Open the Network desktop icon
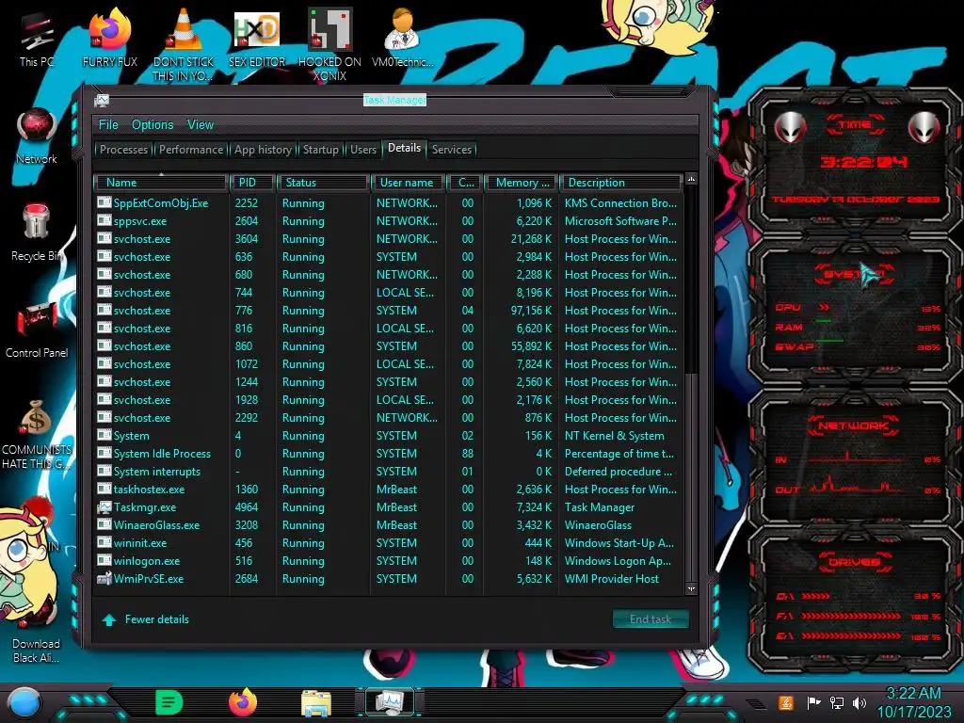The image size is (964, 723). click(x=37, y=137)
